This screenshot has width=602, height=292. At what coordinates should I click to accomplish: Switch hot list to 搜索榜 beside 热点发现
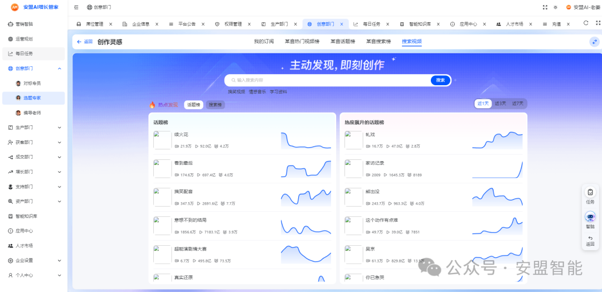[x=215, y=105]
